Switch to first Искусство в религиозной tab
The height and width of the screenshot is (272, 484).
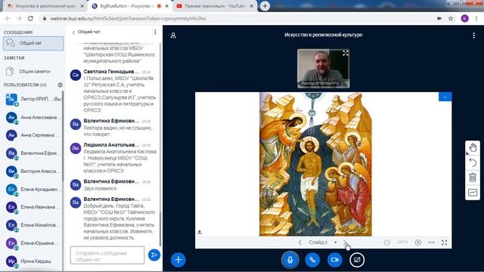coord(45,6)
